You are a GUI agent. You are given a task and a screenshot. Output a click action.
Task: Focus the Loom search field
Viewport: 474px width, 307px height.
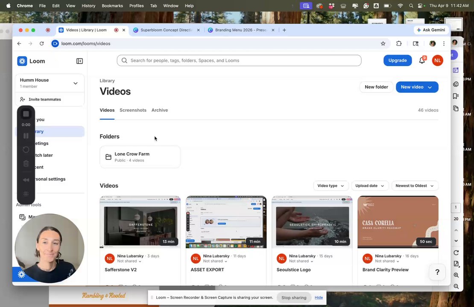239,61
